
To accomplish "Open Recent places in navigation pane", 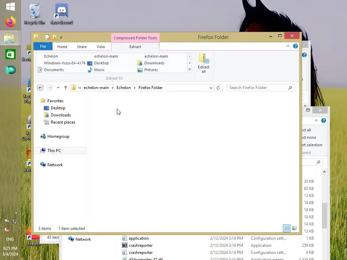I will 63,122.
